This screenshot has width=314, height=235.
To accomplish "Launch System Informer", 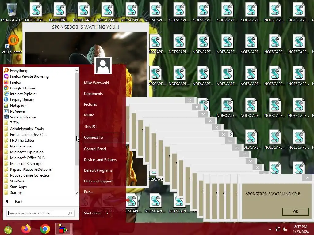I will coord(39,117).
